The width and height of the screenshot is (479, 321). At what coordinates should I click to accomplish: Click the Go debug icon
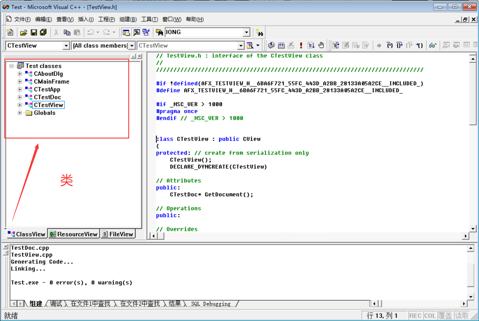[311, 45]
